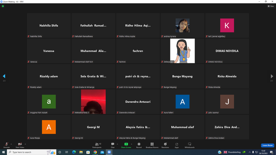Click the Muhammad alief participant tile

pyautogui.click(x=182, y=127)
